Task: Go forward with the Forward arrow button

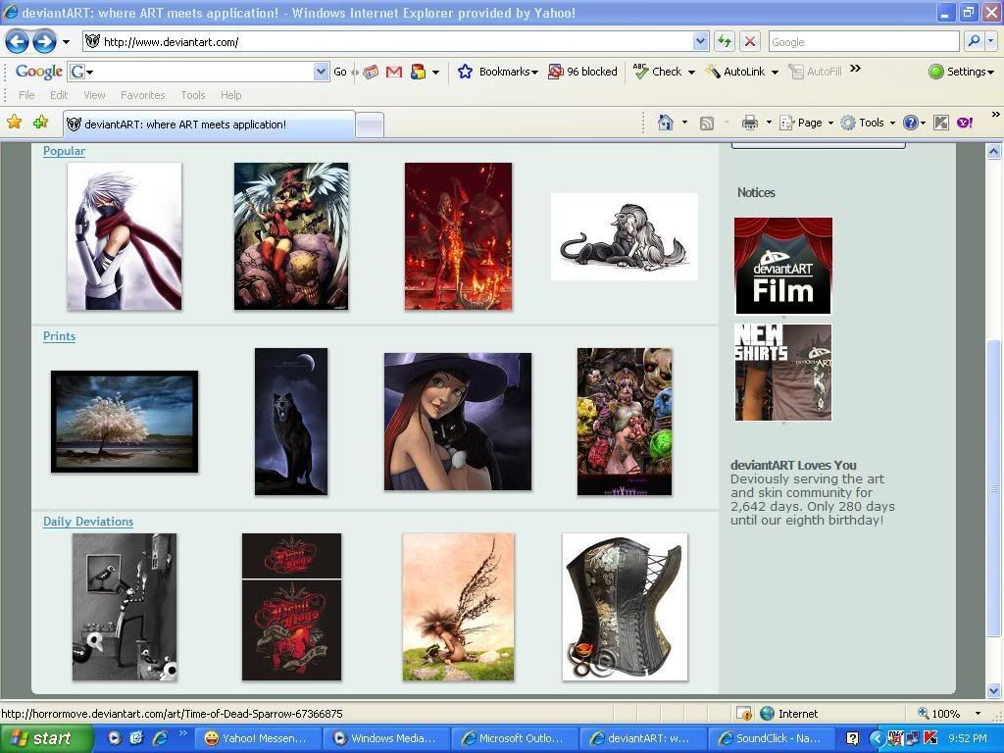Action: click(x=44, y=42)
